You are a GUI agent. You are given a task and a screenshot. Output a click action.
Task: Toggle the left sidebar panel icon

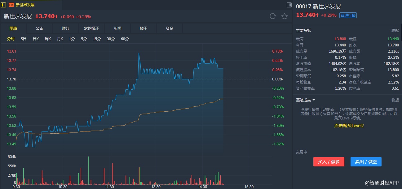click(x=4, y=5)
